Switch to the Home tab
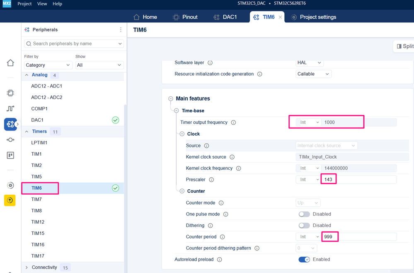Image resolution: width=414 pixels, height=273 pixels. tap(145, 17)
